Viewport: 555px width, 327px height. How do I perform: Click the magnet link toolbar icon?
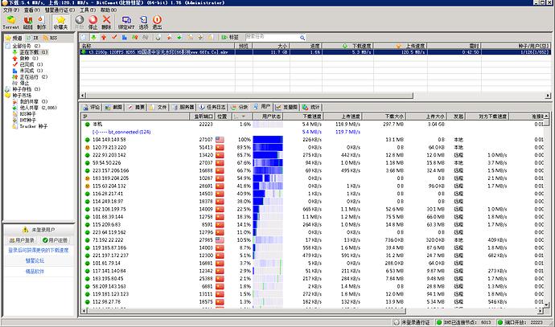pyautogui.click(x=27, y=22)
